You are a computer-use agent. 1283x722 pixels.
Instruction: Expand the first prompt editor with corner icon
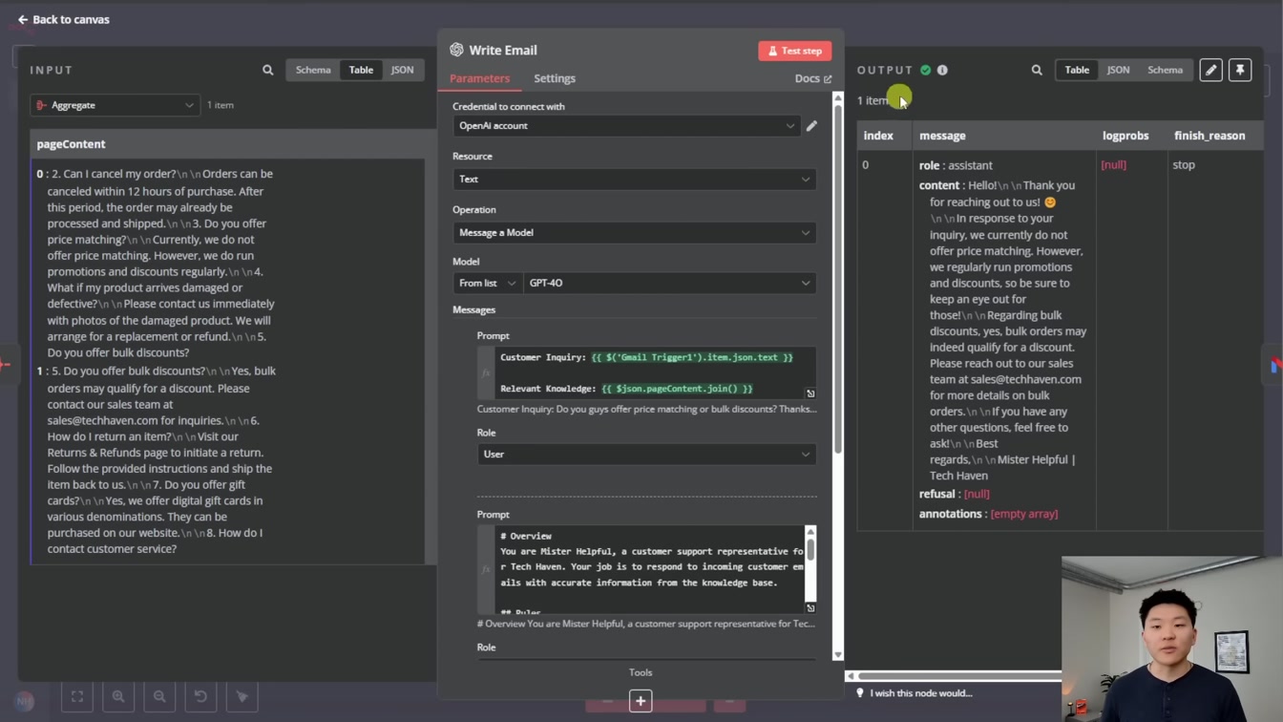[810, 393]
